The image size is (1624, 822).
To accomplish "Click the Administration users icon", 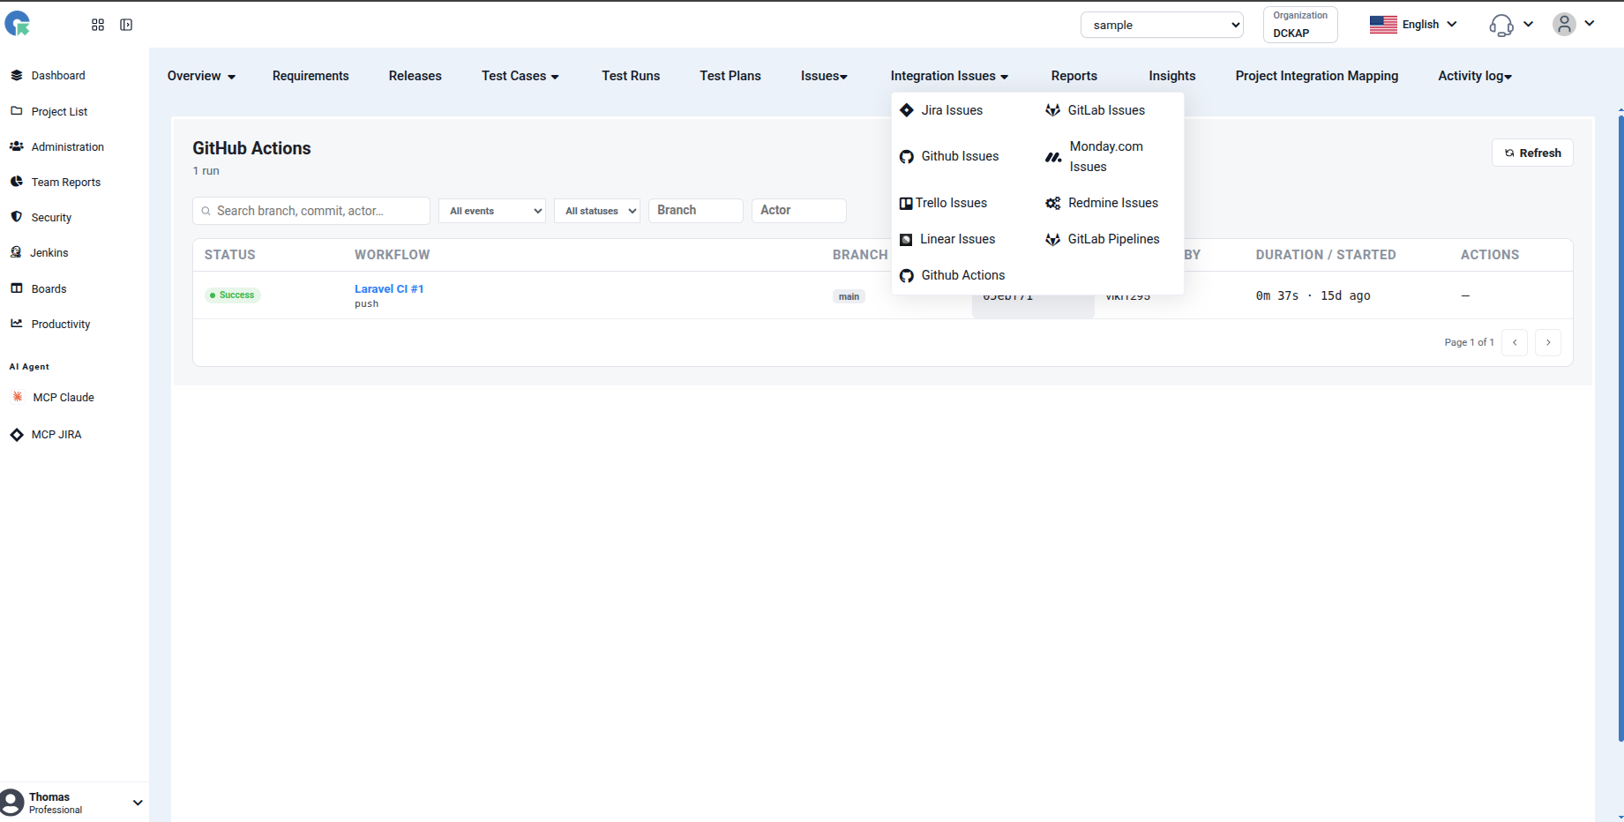I will [17, 146].
